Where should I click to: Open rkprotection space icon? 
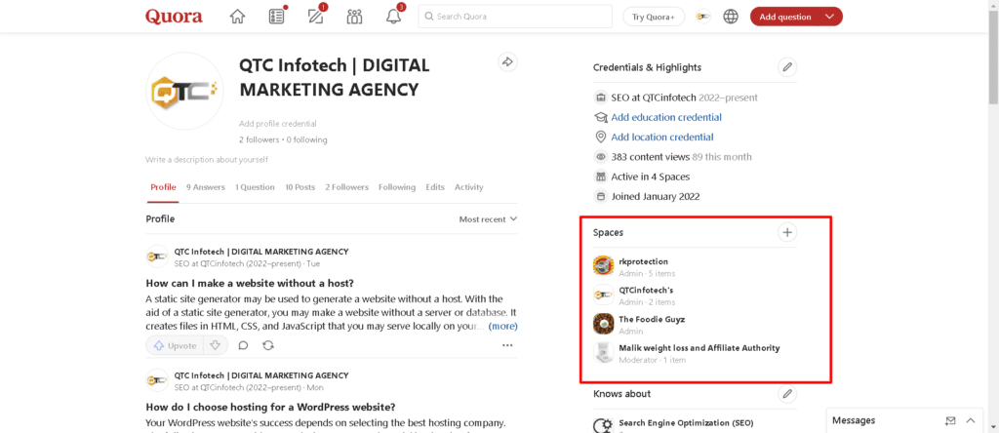(603, 266)
